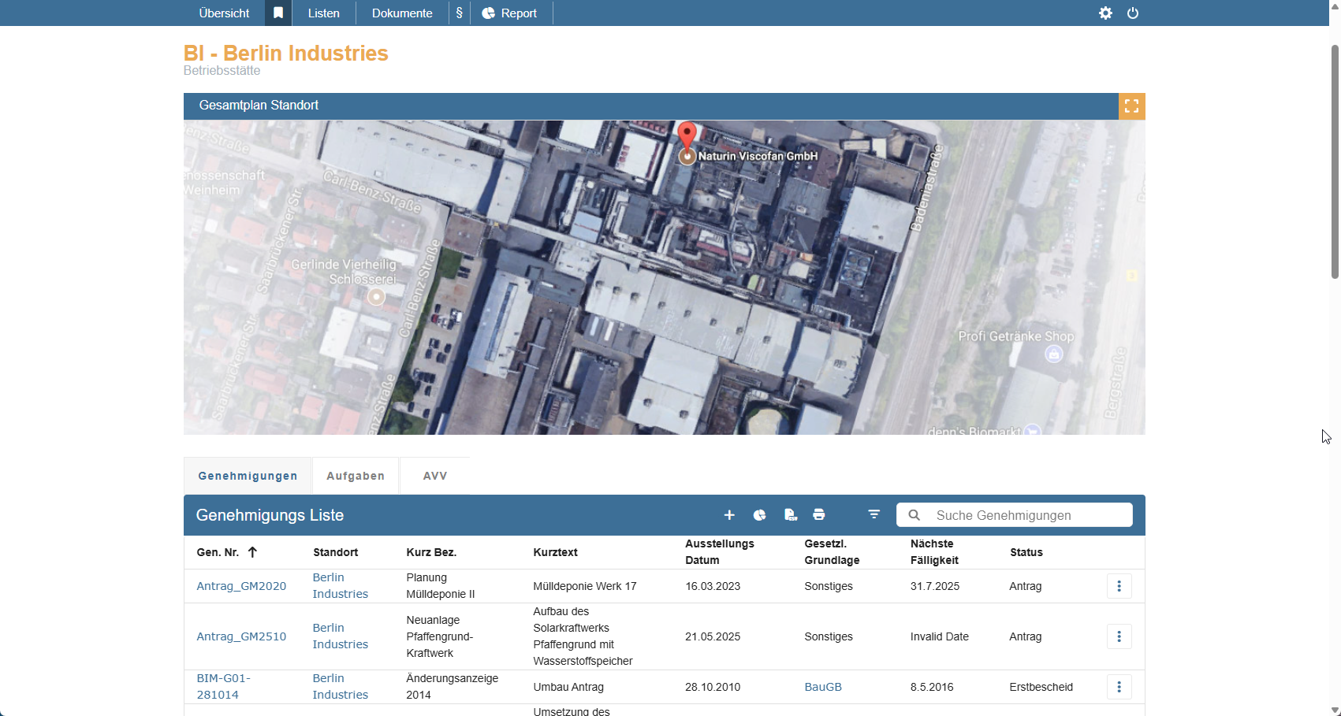The width and height of the screenshot is (1341, 716).
Task: Switch to the AVV tab
Action: point(435,476)
